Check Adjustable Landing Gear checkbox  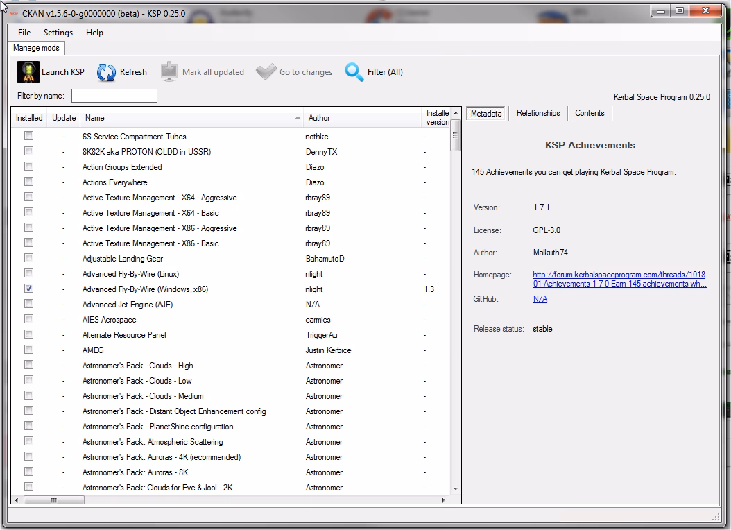point(29,258)
